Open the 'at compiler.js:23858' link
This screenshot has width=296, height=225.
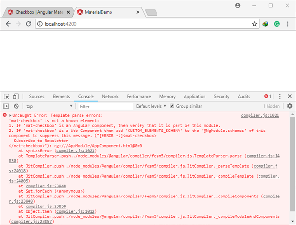coord(46,206)
